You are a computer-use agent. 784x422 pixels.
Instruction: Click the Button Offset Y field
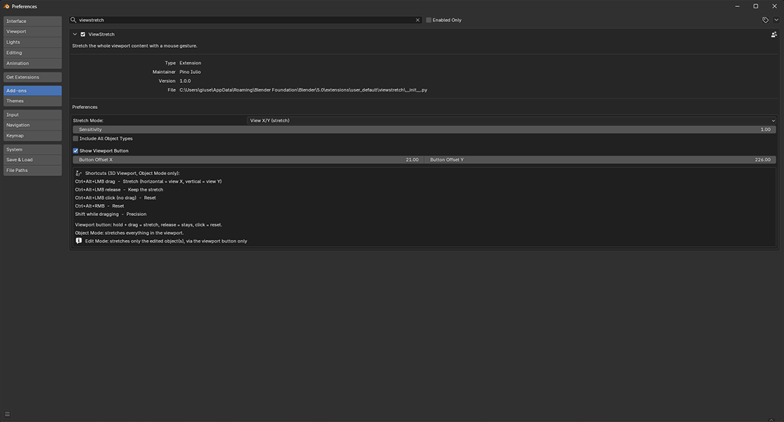600,160
